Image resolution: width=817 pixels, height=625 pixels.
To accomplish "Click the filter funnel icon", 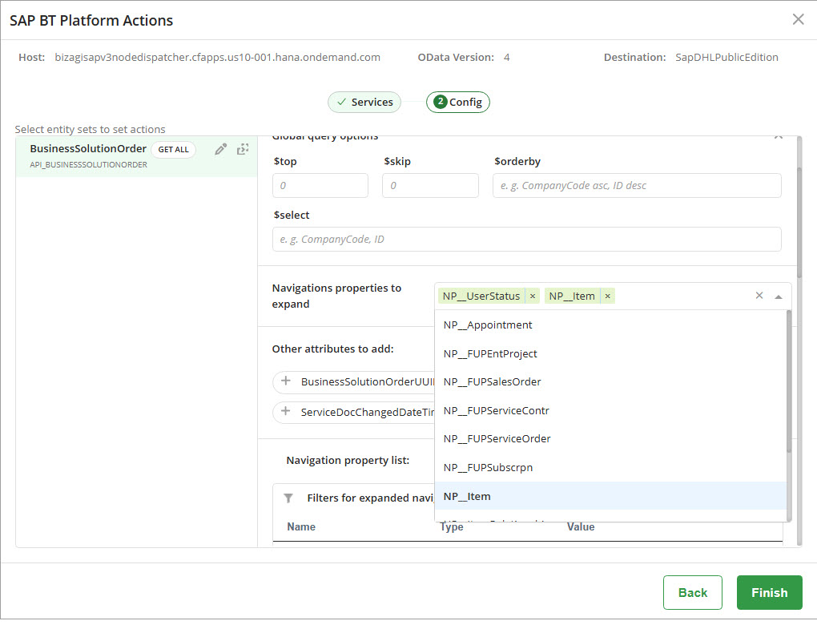I will tap(288, 498).
